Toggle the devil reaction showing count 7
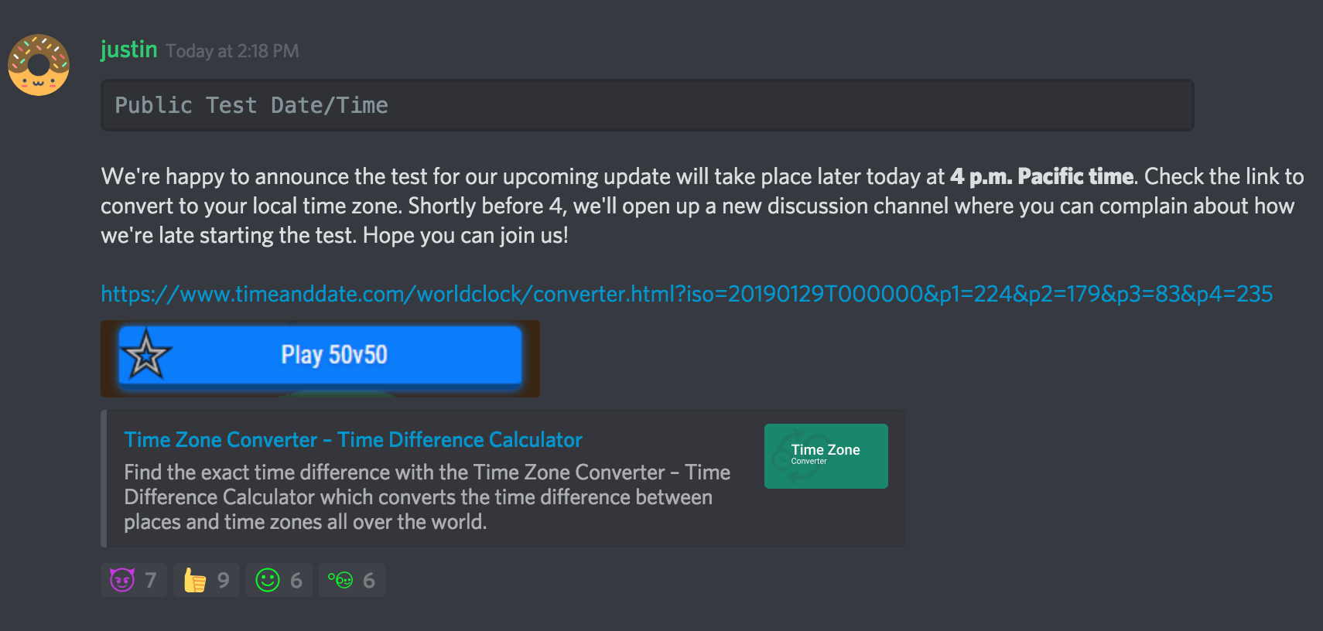The width and height of the screenshot is (1323, 631). click(x=133, y=579)
